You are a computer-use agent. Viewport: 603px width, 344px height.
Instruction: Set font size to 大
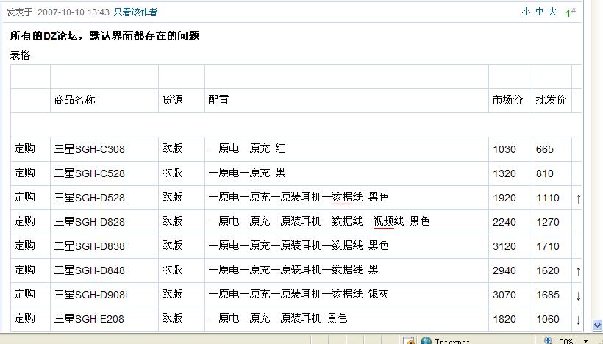552,12
